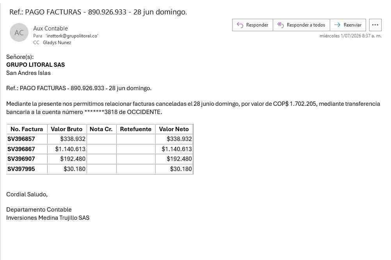Click the Responder reply arrow icon

(240, 25)
